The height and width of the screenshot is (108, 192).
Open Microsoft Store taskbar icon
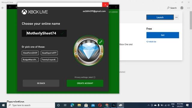(x=86, y=105)
